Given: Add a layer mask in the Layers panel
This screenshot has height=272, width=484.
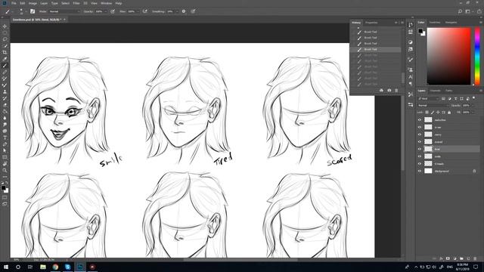Looking at the screenshot, I should (448, 258).
